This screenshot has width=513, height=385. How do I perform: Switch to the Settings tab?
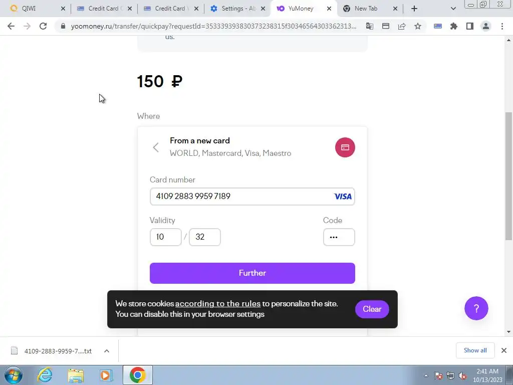click(237, 9)
